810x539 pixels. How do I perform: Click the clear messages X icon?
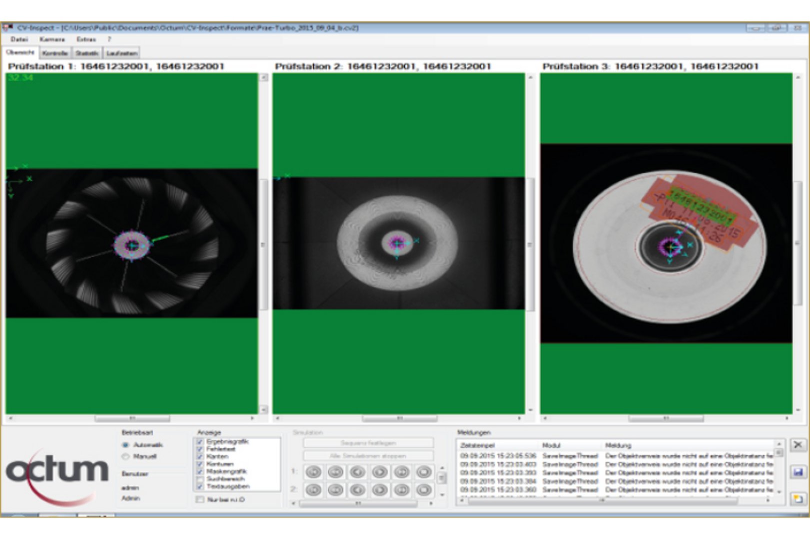(x=798, y=445)
